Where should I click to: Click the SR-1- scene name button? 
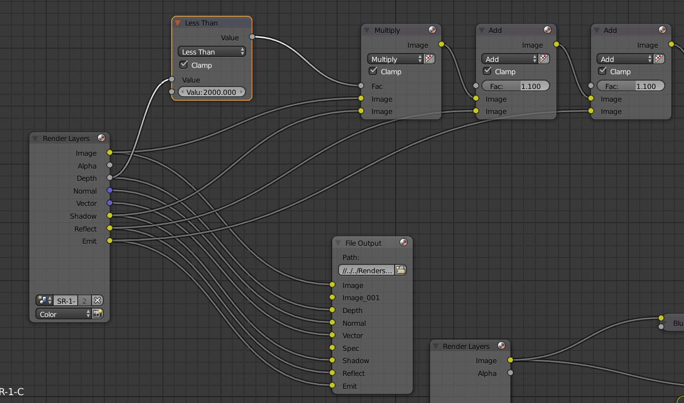click(66, 300)
